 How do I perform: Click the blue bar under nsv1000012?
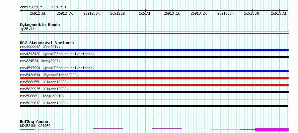[154, 50]
